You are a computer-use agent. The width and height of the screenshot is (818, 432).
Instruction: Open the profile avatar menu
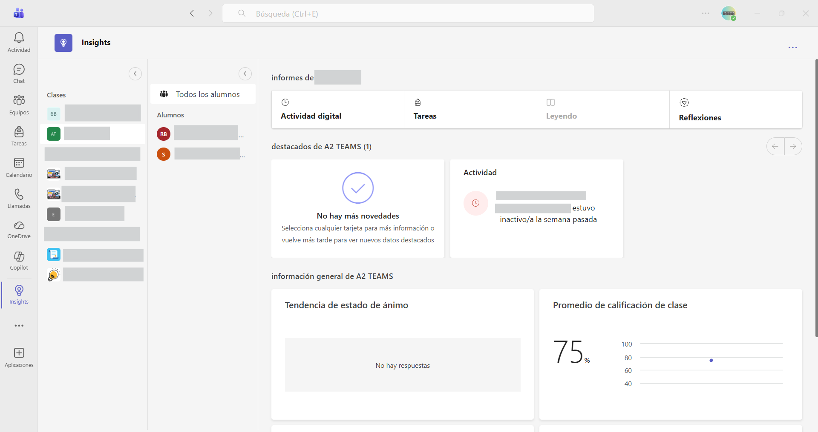click(x=729, y=13)
